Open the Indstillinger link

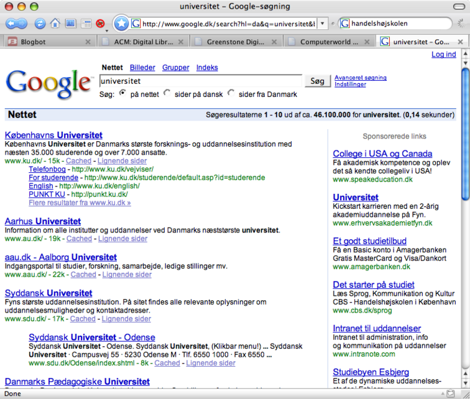(x=350, y=85)
